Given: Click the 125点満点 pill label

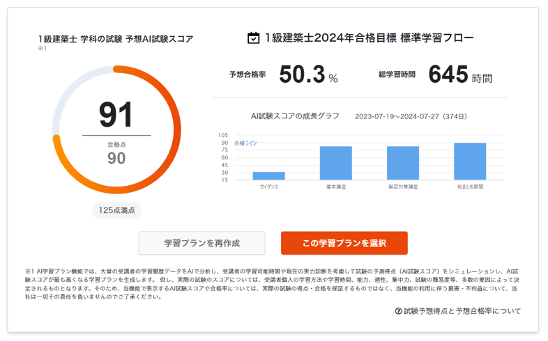Looking at the screenshot, I should click(x=116, y=210).
